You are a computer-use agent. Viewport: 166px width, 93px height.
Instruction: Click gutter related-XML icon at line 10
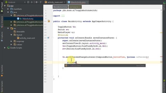[49, 21]
